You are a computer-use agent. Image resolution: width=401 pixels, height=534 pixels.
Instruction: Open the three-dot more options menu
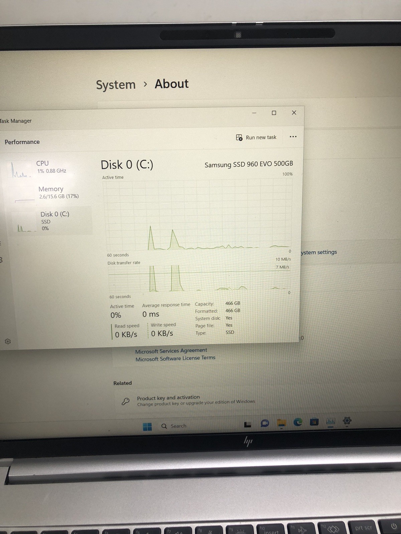pos(293,137)
